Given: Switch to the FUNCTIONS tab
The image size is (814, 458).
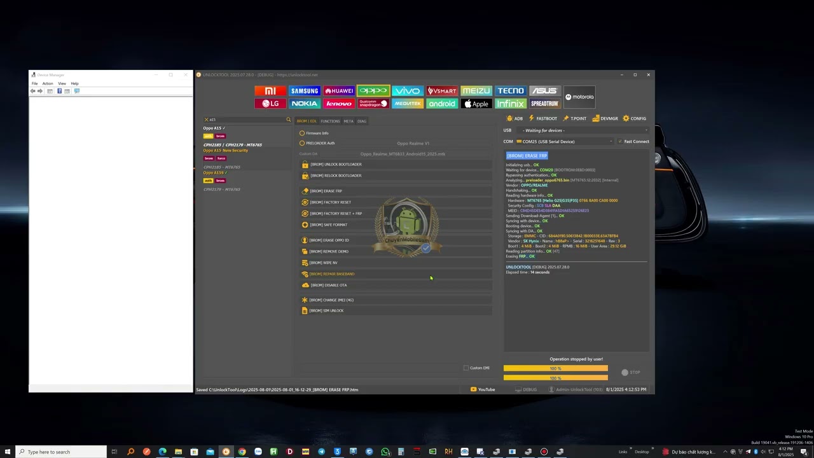Looking at the screenshot, I should click(x=330, y=121).
